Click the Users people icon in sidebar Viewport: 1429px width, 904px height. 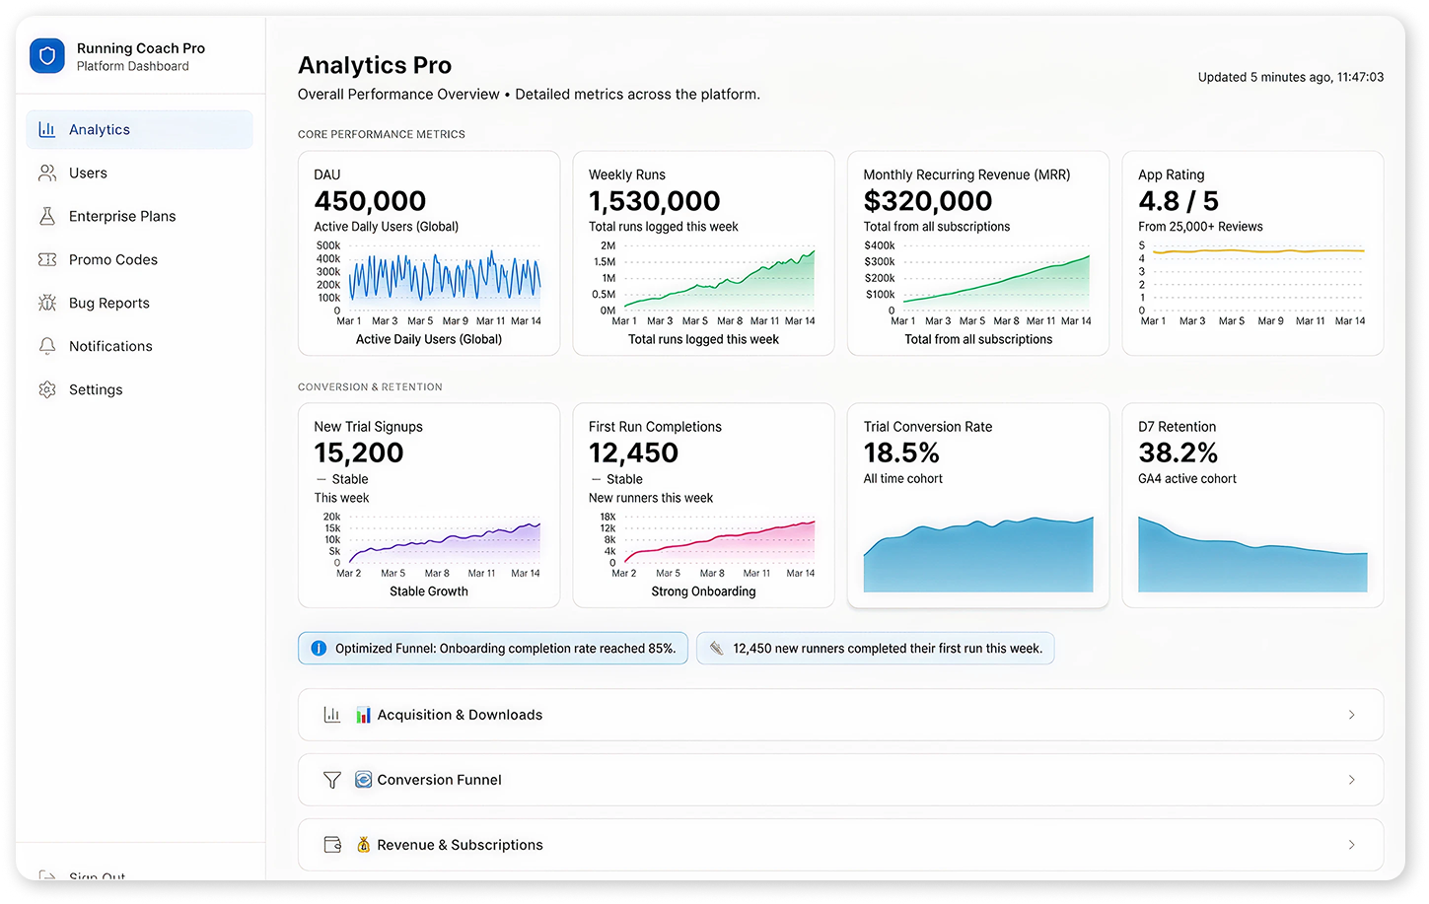tap(46, 173)
